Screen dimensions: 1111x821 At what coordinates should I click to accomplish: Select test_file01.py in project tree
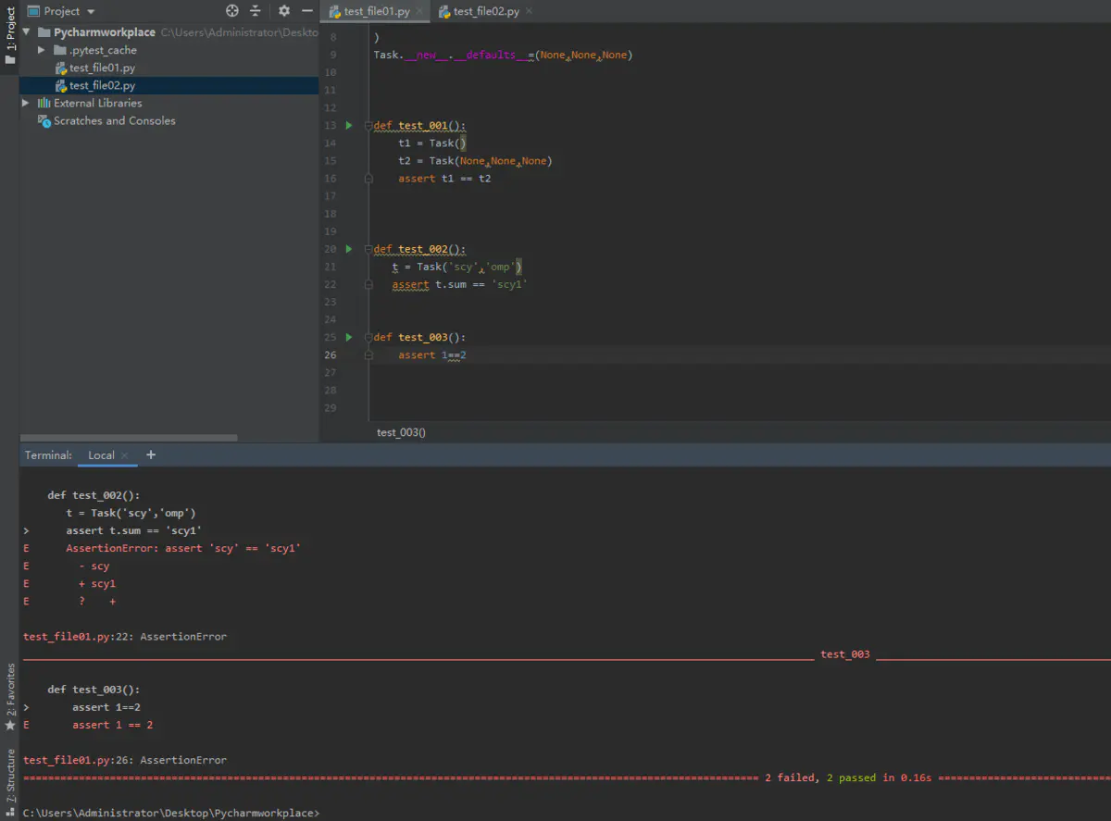pos(102,68)
